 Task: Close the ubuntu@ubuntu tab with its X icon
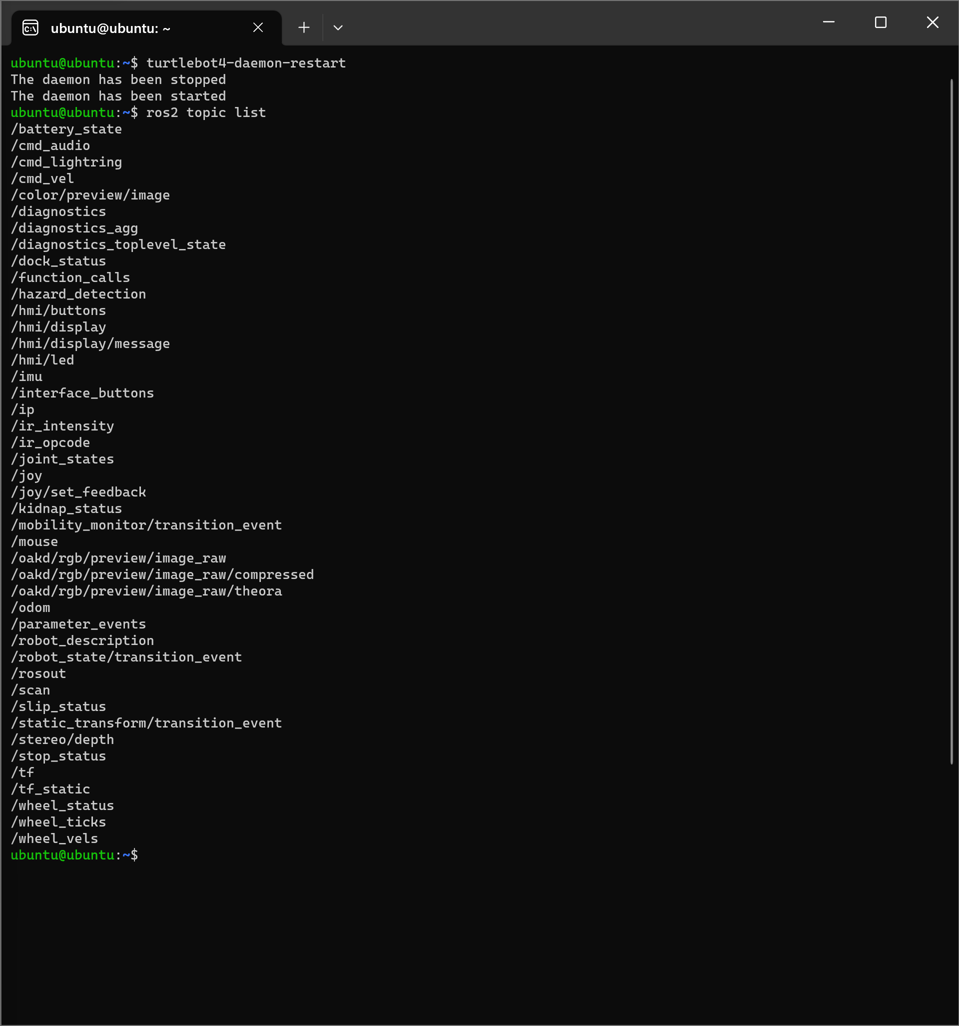click(258, 27)
